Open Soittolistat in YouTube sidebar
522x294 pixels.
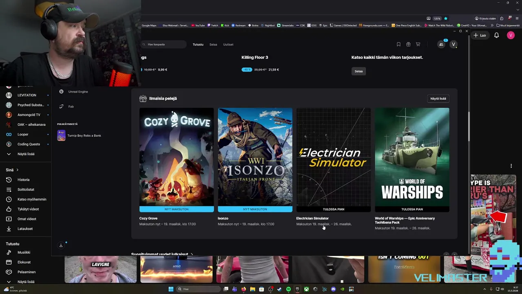coord(25,189)
